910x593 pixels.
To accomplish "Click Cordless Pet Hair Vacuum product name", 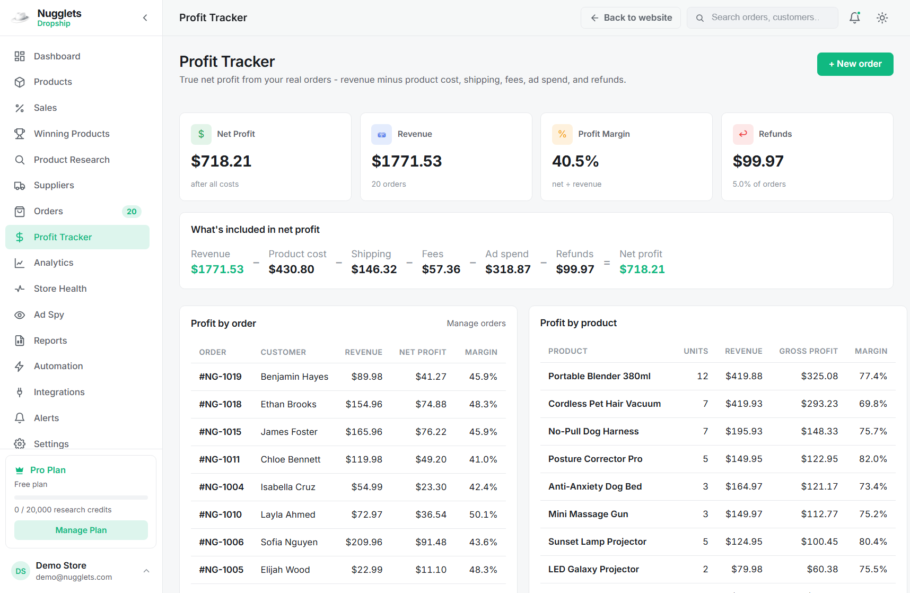I will point(605,404).
